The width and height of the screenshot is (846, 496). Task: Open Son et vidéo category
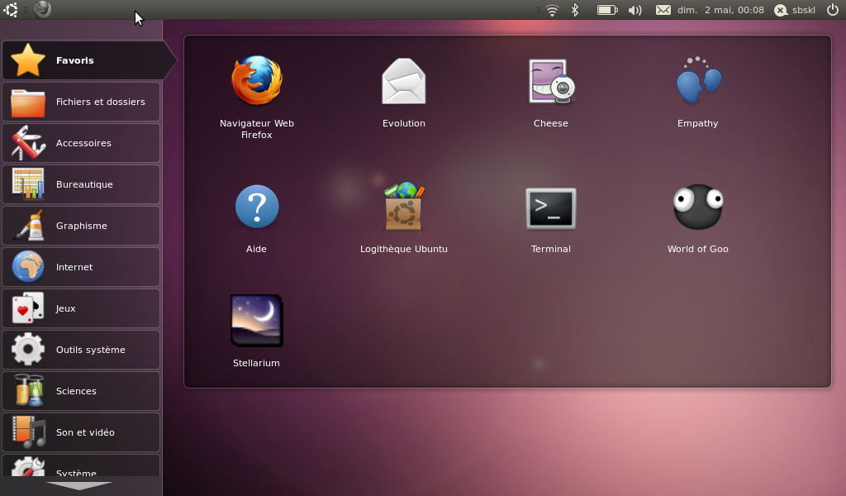click(x=81, y=432)
